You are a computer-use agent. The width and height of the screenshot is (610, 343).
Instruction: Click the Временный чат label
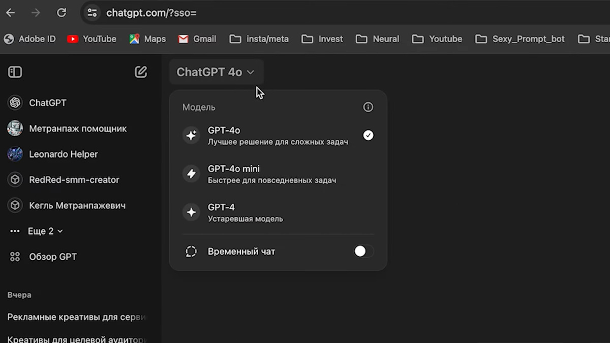pyautogui.click(x=241, y=252)
